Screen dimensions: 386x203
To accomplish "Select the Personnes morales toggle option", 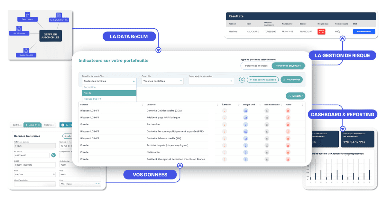I will [x=256, y=66].
